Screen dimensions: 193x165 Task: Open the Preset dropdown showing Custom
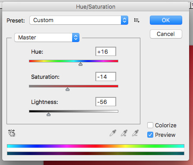click(x=79, y=20)
